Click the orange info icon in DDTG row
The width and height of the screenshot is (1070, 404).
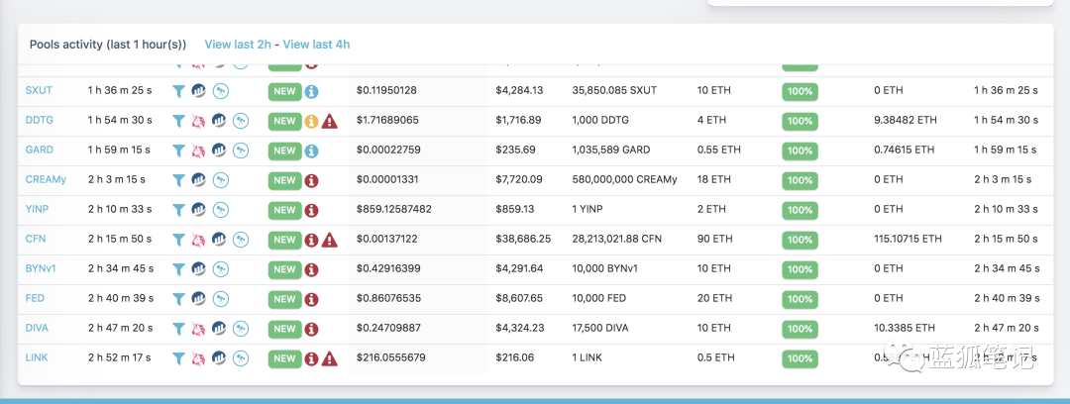(x=311, y=121)
